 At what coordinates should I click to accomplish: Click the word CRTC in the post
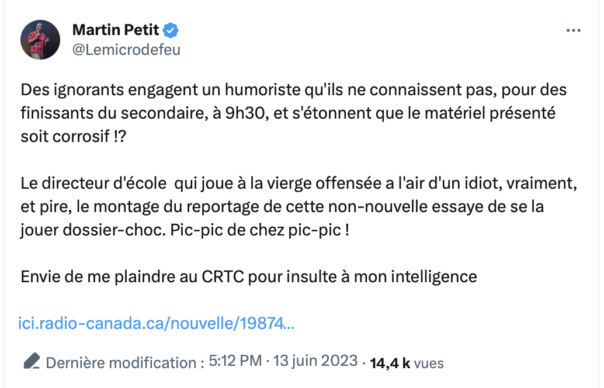(x=223, y=276)
